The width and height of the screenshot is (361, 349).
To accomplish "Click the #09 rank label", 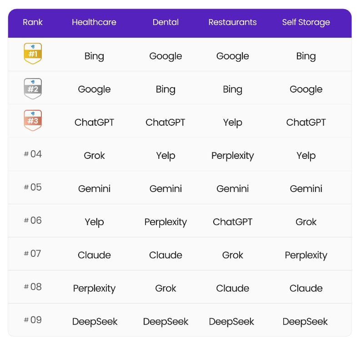I will [x=33, y=320].
